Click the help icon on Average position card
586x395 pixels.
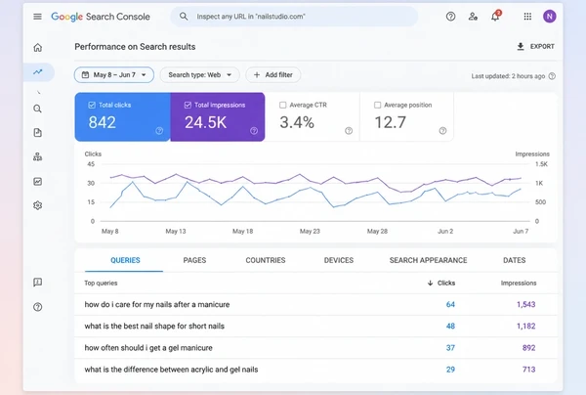click(442, 131)
